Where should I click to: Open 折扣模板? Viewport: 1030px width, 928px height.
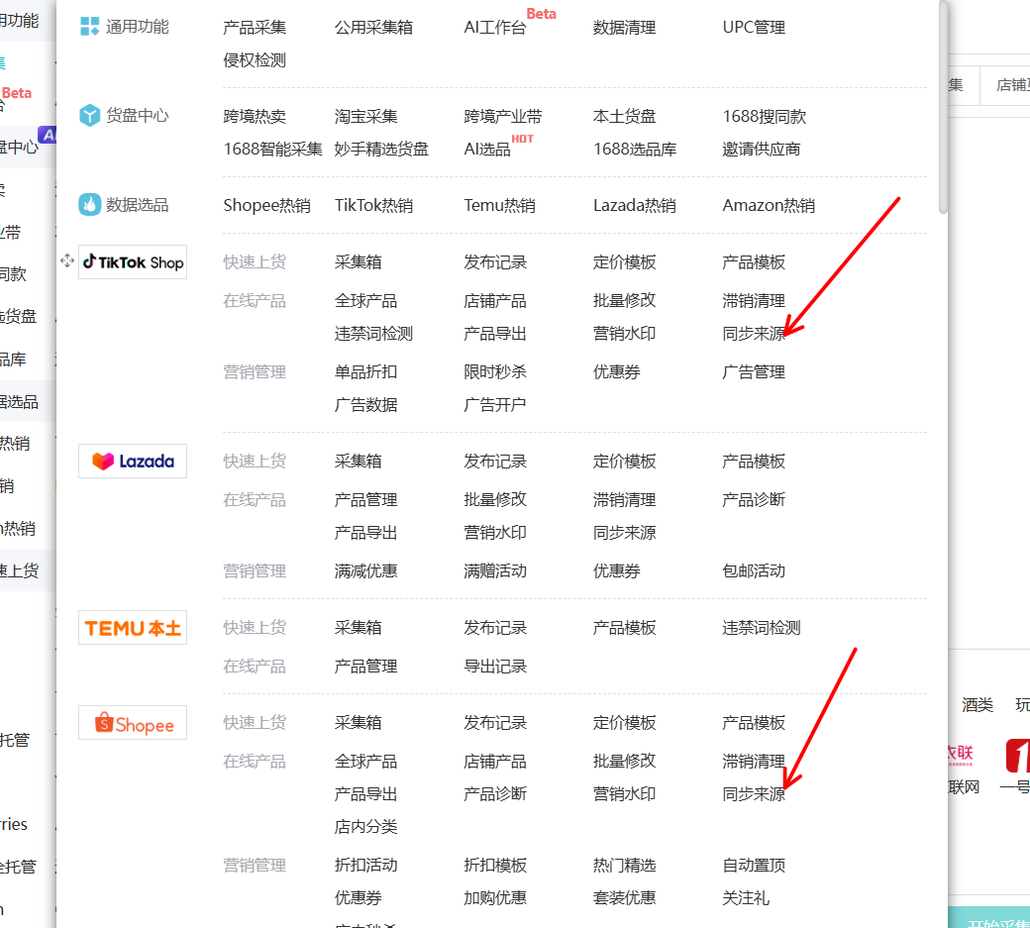[495, 865]
